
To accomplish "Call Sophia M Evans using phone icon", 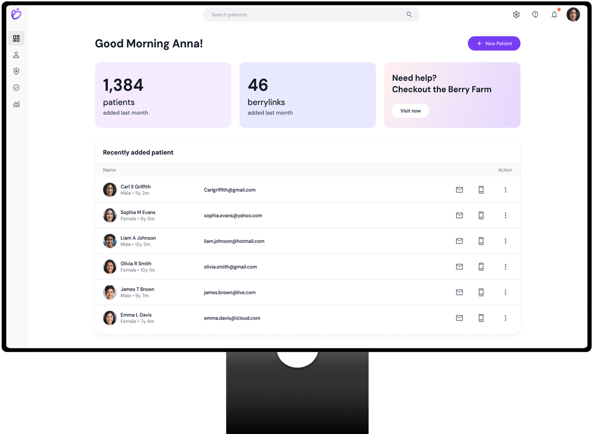I will (481, 215).
